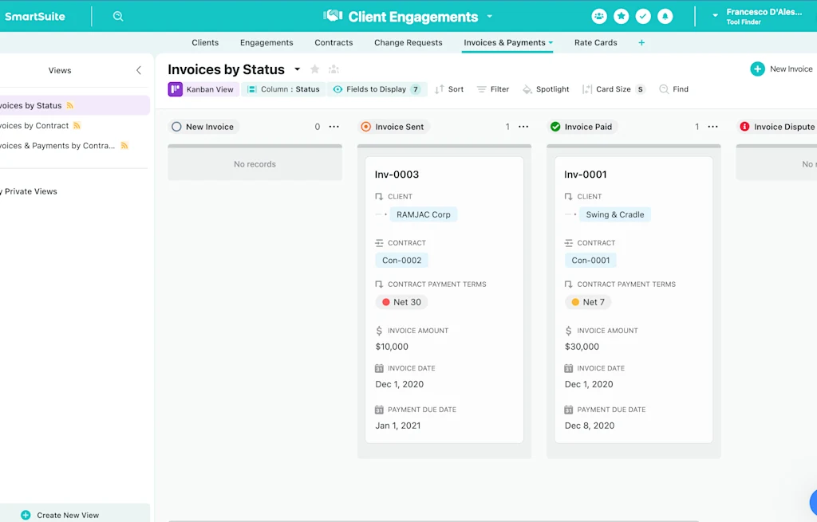Open the tasks checkmark icon in header

coord(643,16)
